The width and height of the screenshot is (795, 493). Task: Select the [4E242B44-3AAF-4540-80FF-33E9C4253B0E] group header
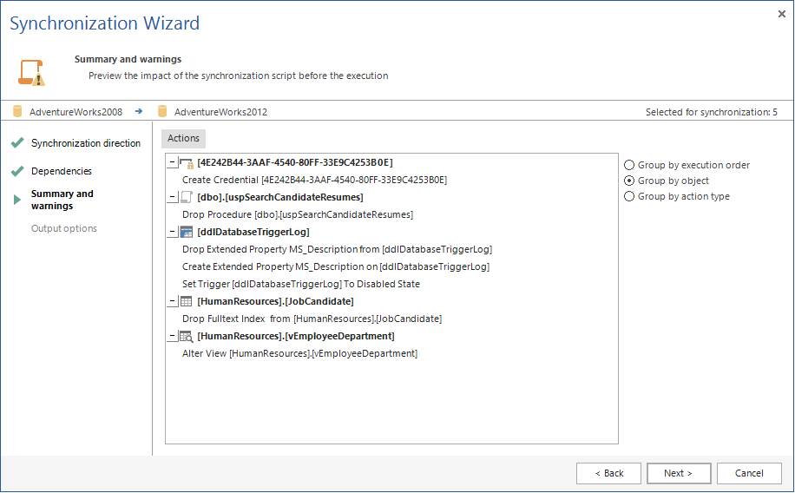click(295, 163)
